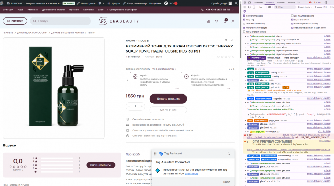Viewport: 334px width, 186px height.
Task: Focus the console Filter input
Action: point(285,7)
